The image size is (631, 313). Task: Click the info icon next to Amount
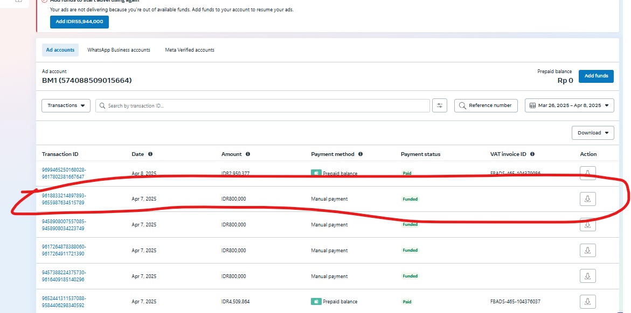pyautogui.click(x=248, y=154)
